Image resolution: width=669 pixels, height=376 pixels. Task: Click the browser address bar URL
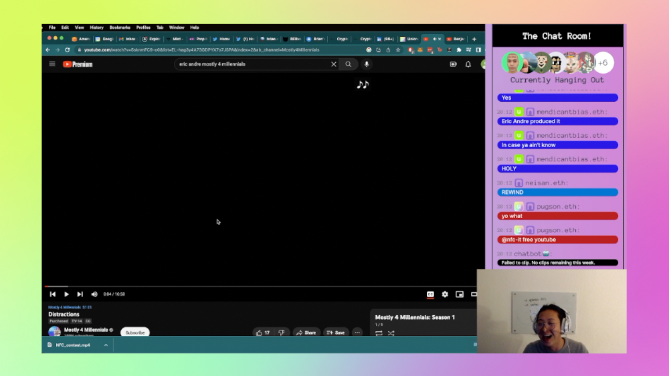pyautogui.click(x=201, y=50)
